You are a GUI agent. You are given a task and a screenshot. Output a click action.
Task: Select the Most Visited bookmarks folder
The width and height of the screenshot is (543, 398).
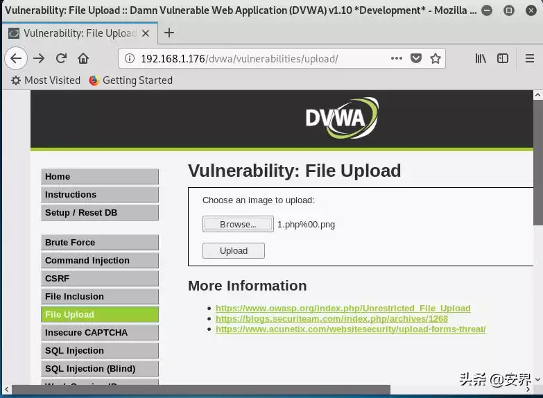46,80
